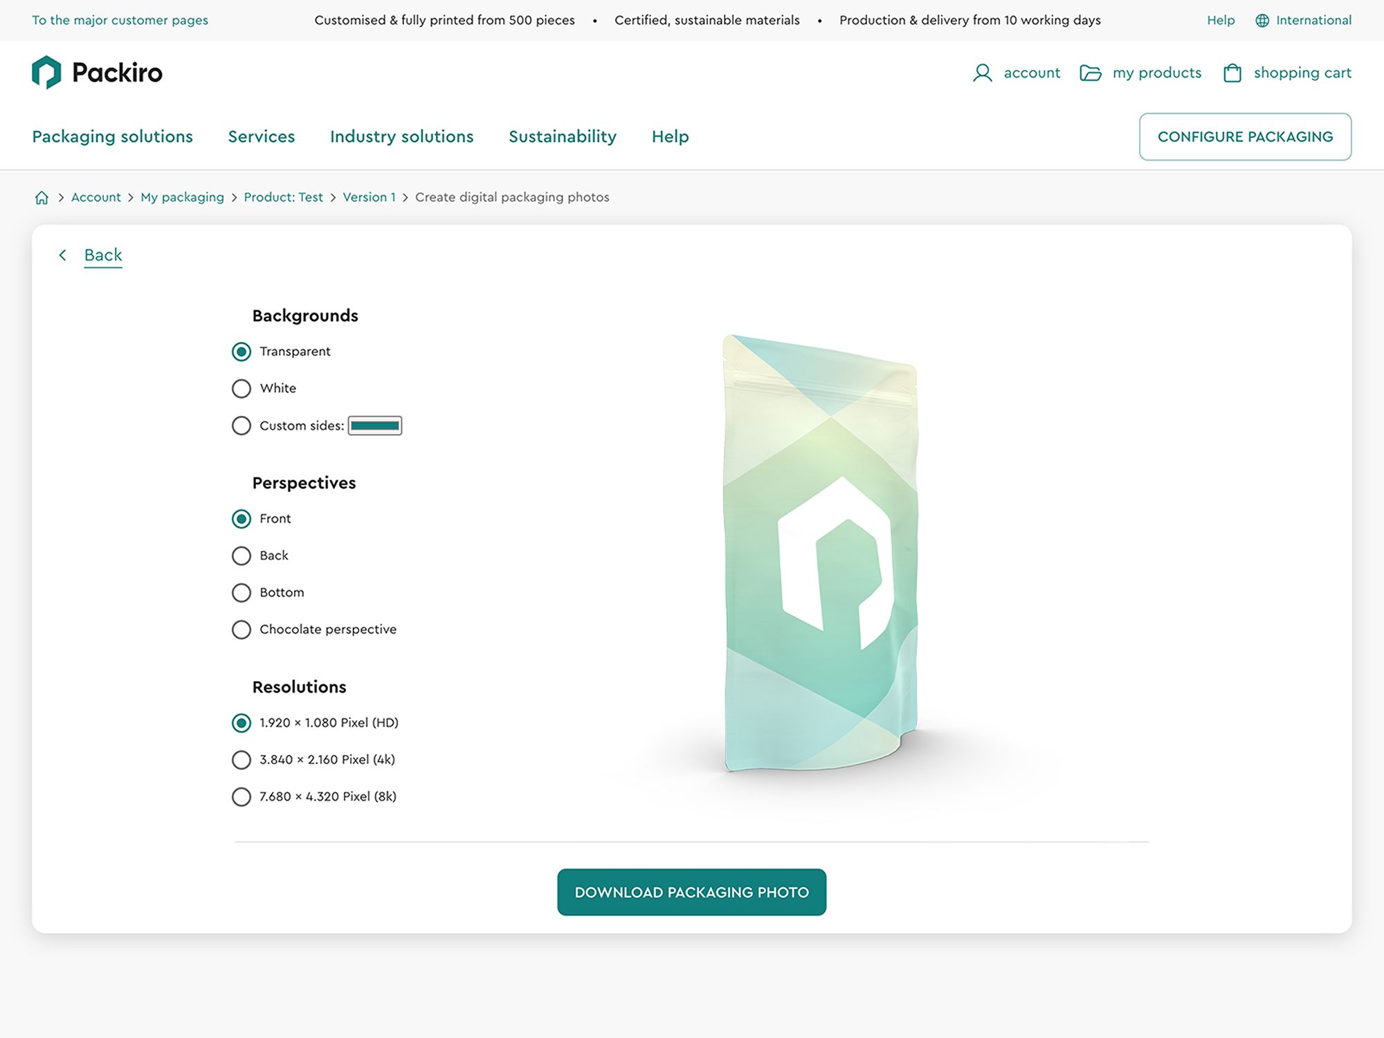This screenshot has height=1038, width=1384.
Task: Open the Packaging solutions menu
Action: click(112, 137)
